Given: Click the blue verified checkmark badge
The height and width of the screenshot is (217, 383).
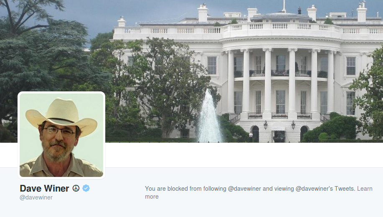Looking at the screenshot, I should pos(86,188).
